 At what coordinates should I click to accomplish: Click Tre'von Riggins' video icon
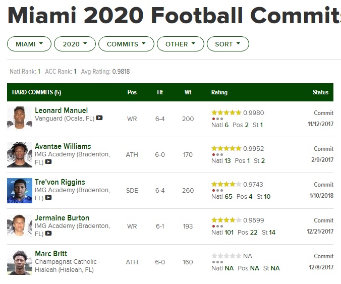click(x=48, y=198)
